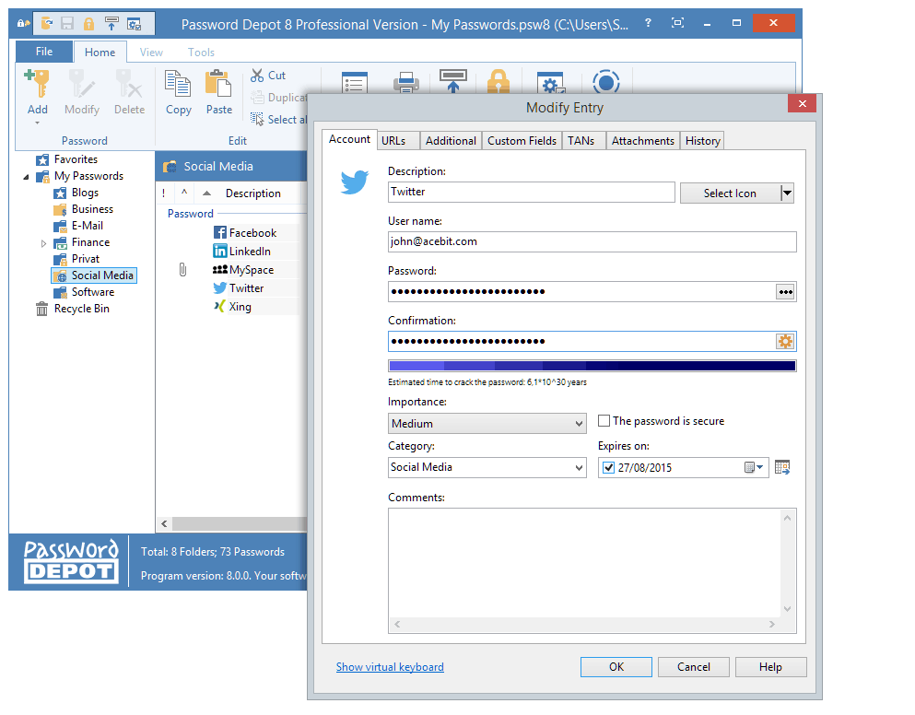Close the Modify Entry dialog
This screenshot has width=915, height=715.
point(803,103)
